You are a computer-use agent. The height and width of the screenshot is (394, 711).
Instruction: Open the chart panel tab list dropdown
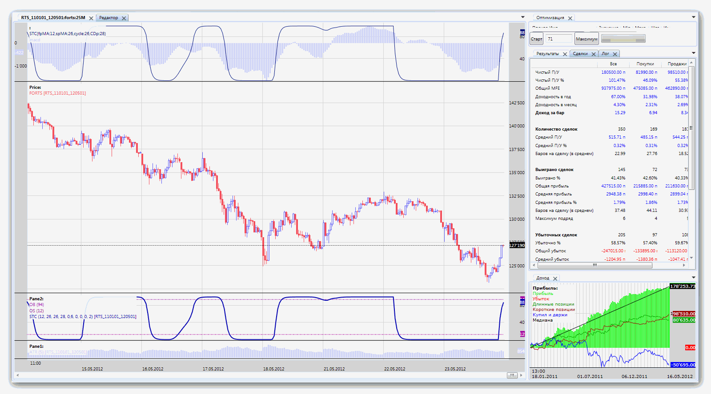point(522,17)
